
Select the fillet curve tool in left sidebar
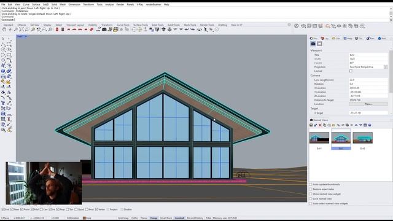(x=9, y=60)
